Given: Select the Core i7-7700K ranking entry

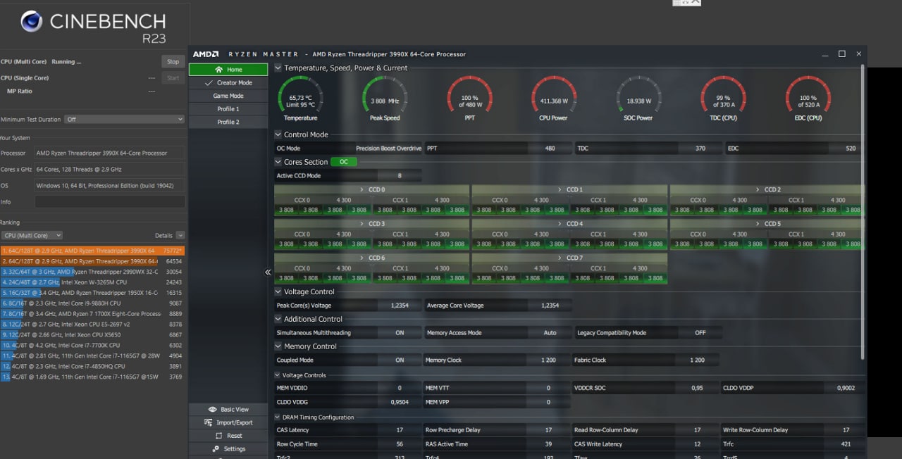Looking at the screenshot, I should click(92, 346).
